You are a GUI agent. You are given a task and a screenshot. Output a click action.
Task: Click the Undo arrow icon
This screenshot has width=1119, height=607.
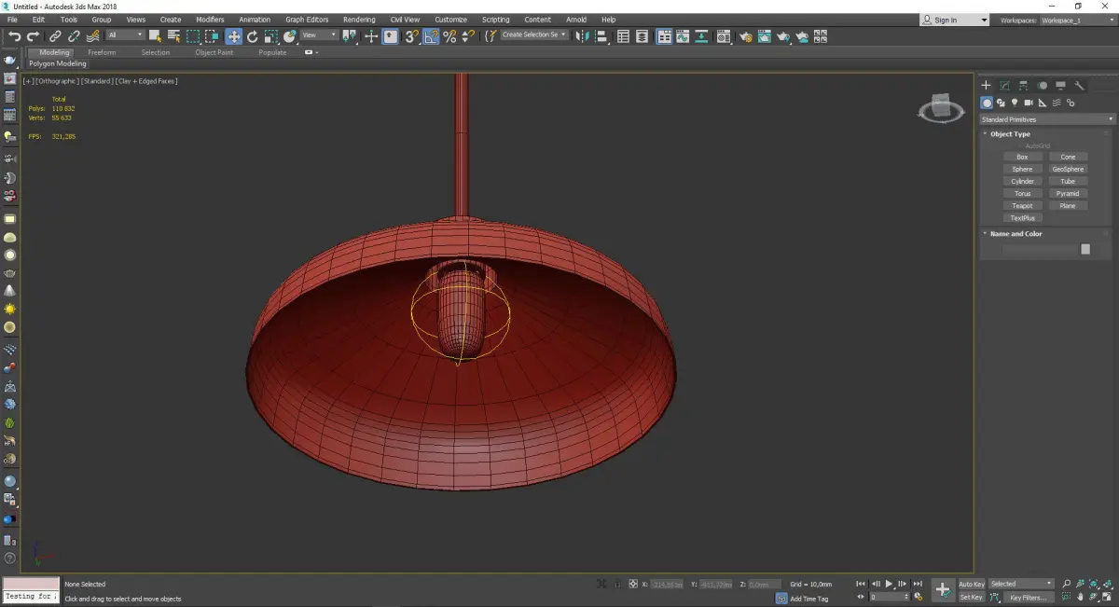[x=15, y=36]
